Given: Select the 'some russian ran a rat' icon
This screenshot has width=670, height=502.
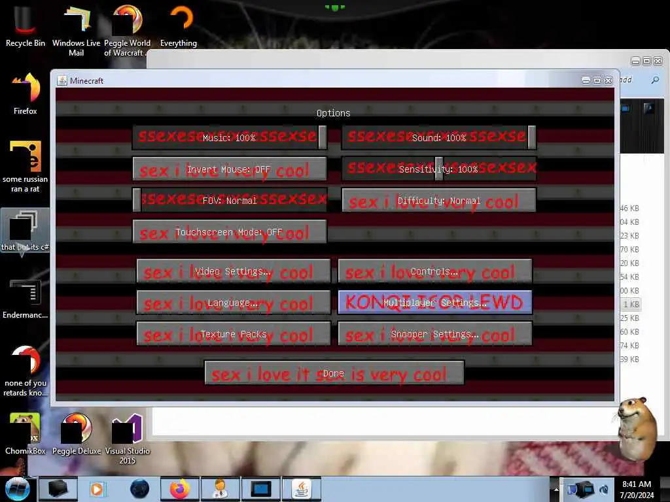Looking at the screenshot, I should click(x=26, y=167).
